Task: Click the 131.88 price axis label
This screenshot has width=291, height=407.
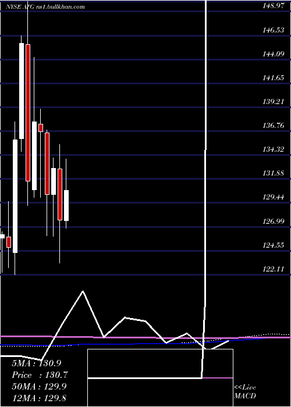Action: pyautogui.click(x=274, y=173)
